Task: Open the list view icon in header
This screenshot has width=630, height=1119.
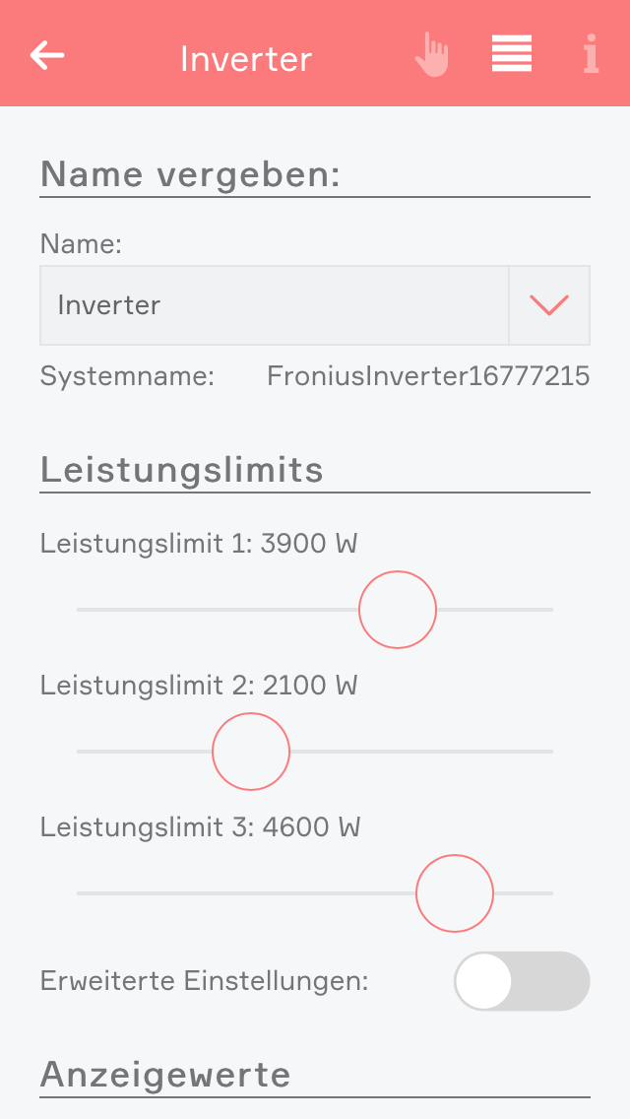Action: (512, 54)
